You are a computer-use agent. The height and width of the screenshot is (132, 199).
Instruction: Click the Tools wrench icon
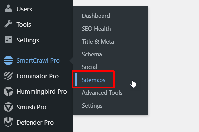click(x=8, y=25)
